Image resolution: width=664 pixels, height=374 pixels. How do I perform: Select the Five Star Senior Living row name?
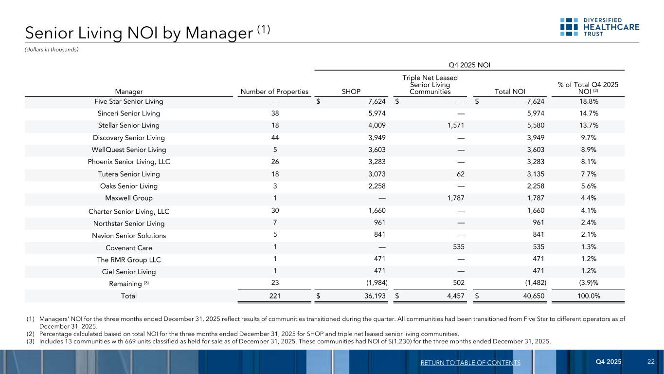(x=129, y=102)
